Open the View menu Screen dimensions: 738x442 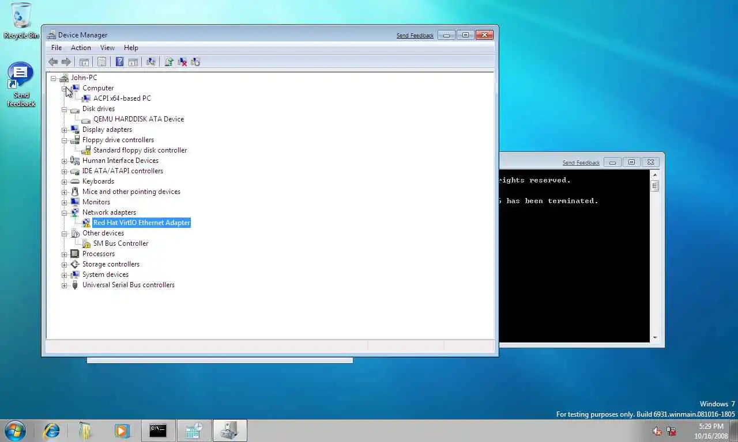coord(107,48)
